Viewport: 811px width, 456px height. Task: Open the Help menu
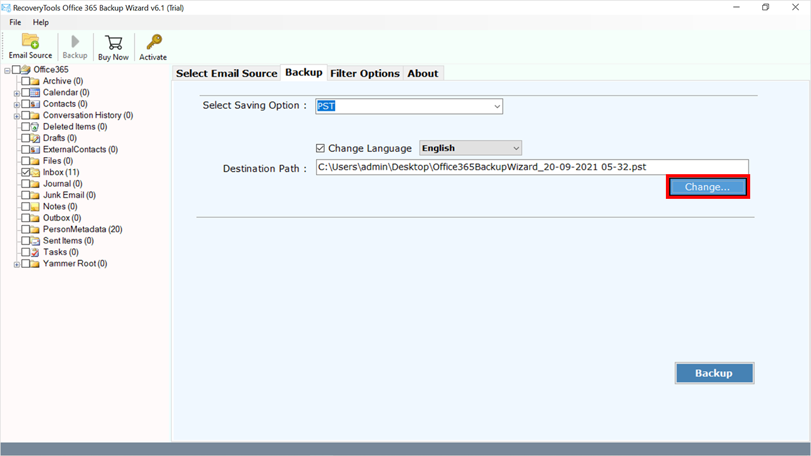(41, 22)
